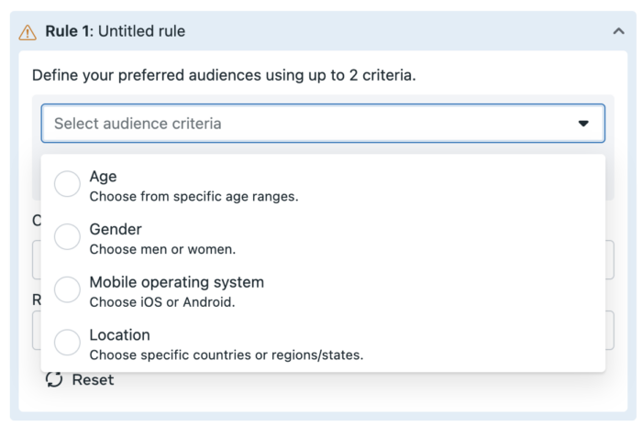Click the 'Define your preferred audiences' instruction text
Screen dimensions: 642x425
tap(224, 75)
